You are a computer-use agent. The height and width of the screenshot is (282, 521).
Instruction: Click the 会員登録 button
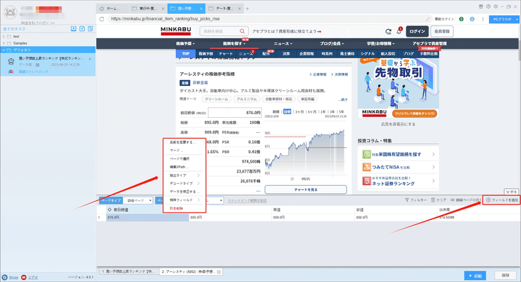point(442,31)
